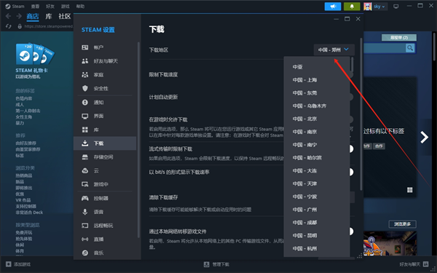
Task: Click the 添加游戏 add game button
Action: pos(18,264)
